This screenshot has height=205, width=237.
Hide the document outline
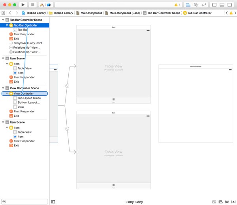pos(53,202)
